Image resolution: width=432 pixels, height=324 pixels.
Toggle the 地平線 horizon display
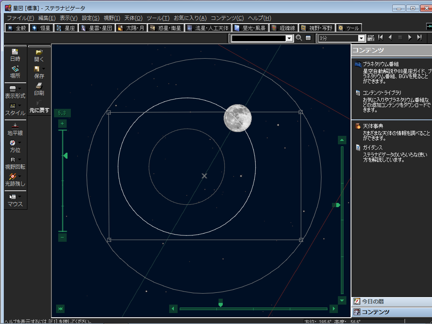point(15,129)
